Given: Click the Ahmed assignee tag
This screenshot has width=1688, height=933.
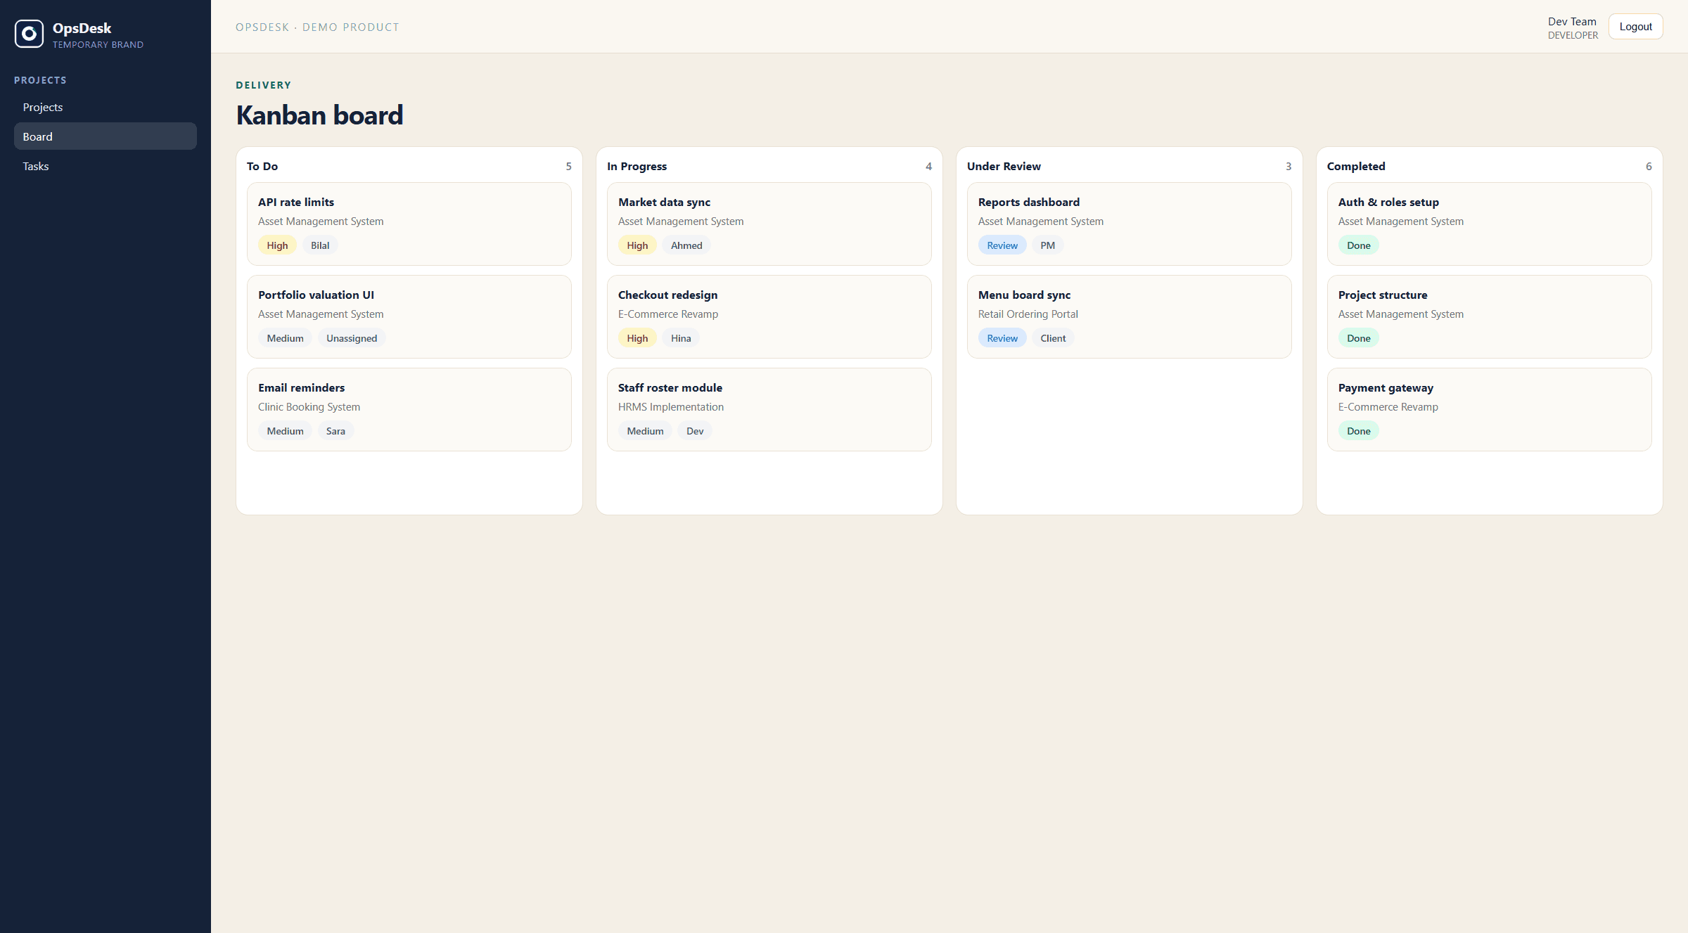Looking at the screenshot, I should (686, 245).
